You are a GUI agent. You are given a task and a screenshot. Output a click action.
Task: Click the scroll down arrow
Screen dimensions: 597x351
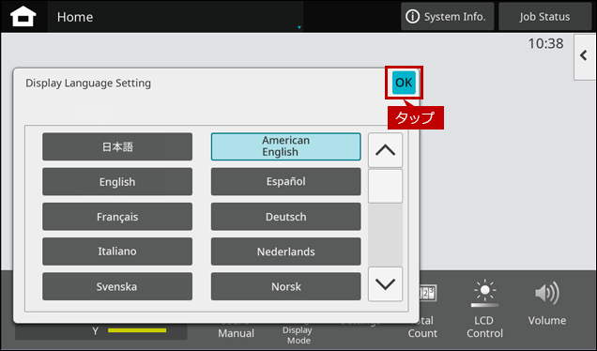tap(385, 284)
